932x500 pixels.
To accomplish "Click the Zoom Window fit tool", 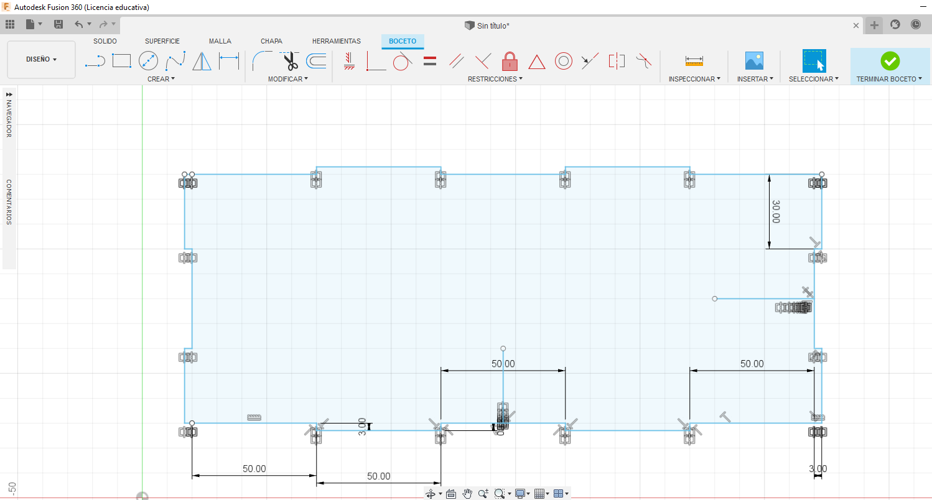I will tap(499, 494).
